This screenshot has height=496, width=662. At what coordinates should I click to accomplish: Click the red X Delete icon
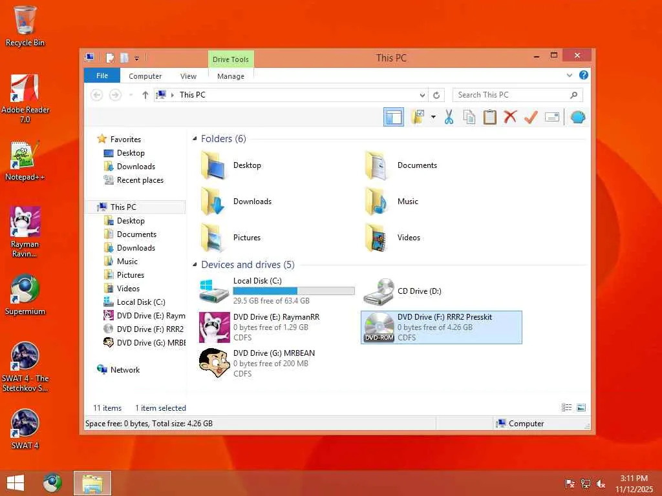coord(510,116)
